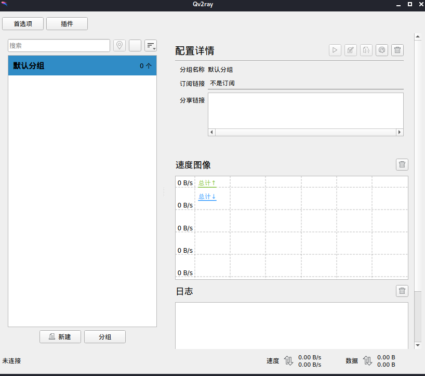Click inside the 分享链接 text box
This screenshot has height=376, width=425.
pos(306,110)
